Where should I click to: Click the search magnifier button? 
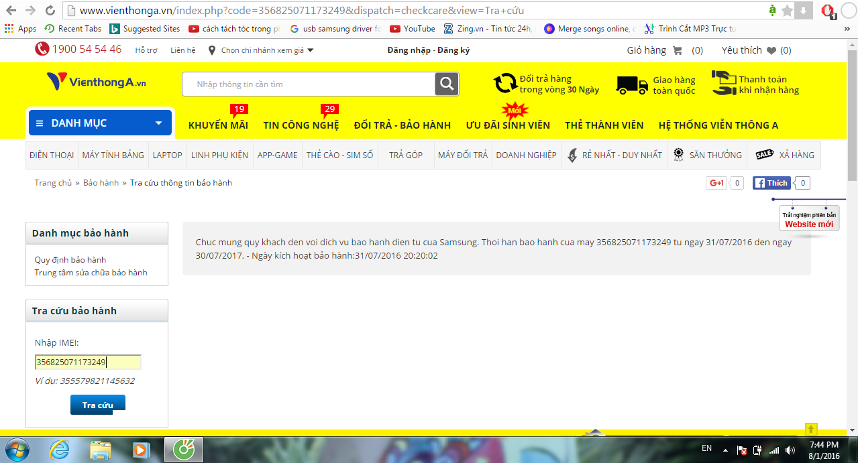447,84
